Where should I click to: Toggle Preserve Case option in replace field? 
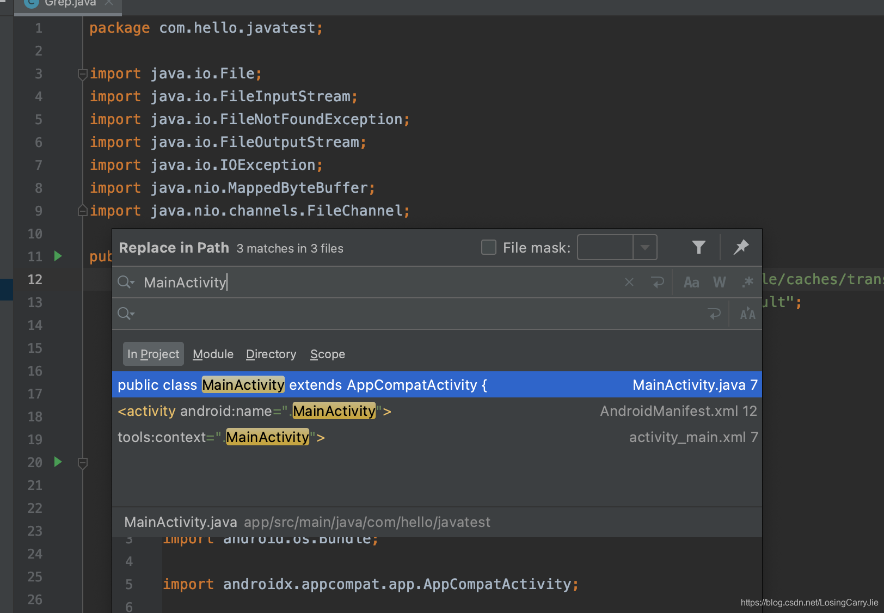tap(747, 314)
